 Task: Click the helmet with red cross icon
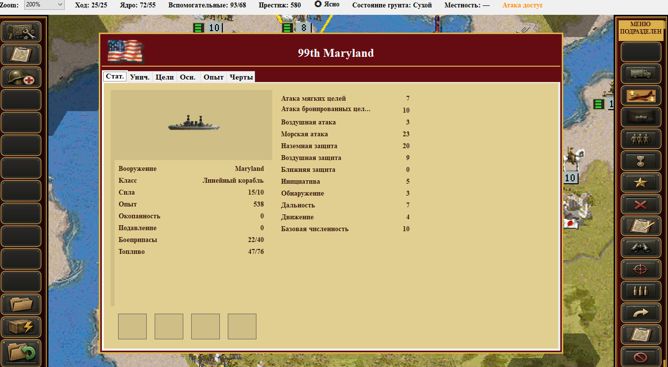[21, 77]
